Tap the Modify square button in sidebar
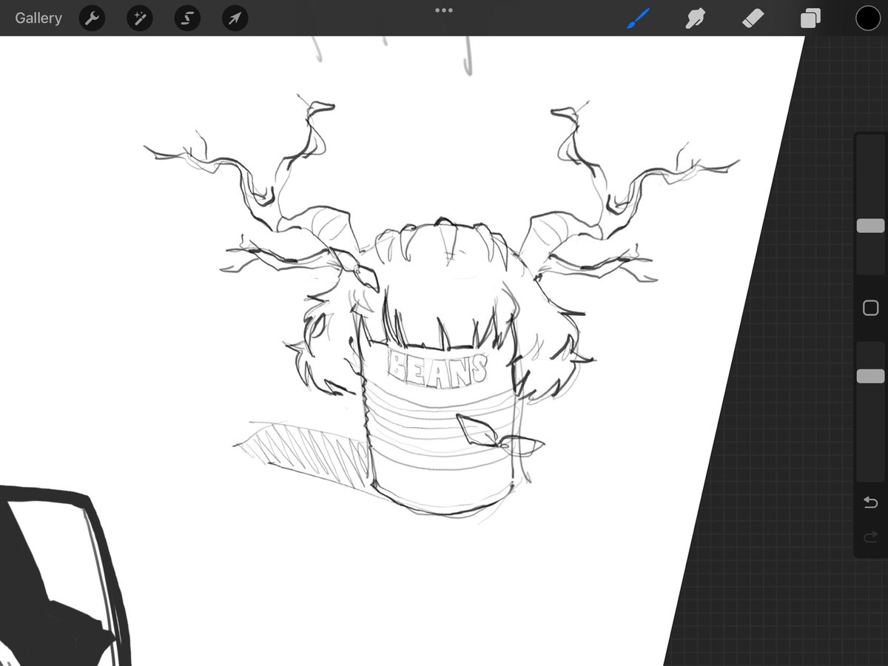This screenshot has height=666, width=888. click(x=871, y=308)
